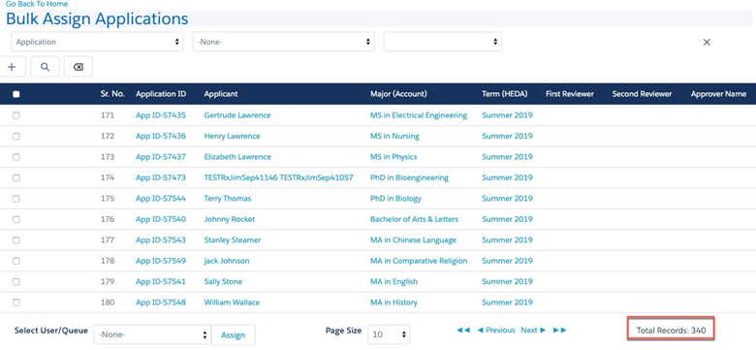
Task: Sort by the Applicant column header
Action: (221, 94)
